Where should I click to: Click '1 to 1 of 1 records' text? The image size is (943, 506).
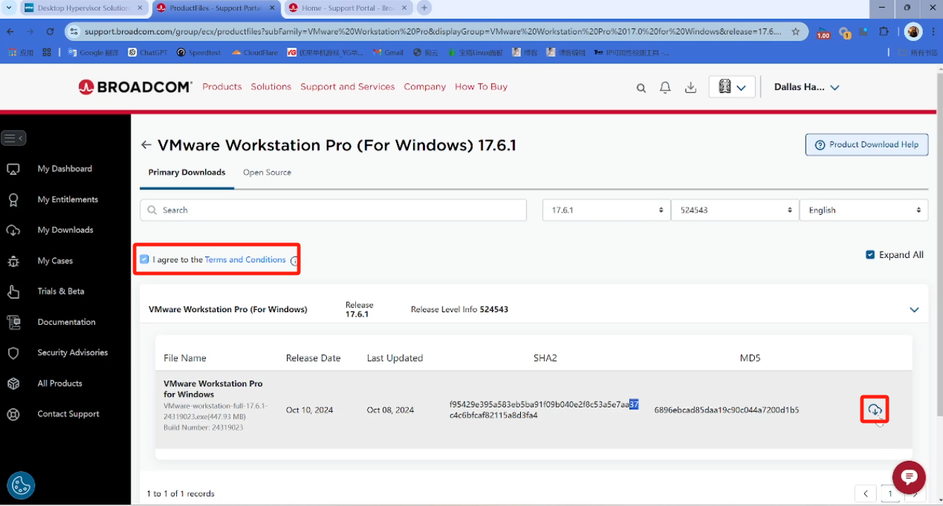(180, 494)
